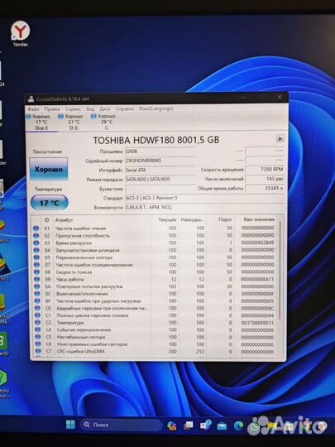Viewport: 335px width, 447px height.
Task: Click raw value 000000002B49
Action: [257, 243]
